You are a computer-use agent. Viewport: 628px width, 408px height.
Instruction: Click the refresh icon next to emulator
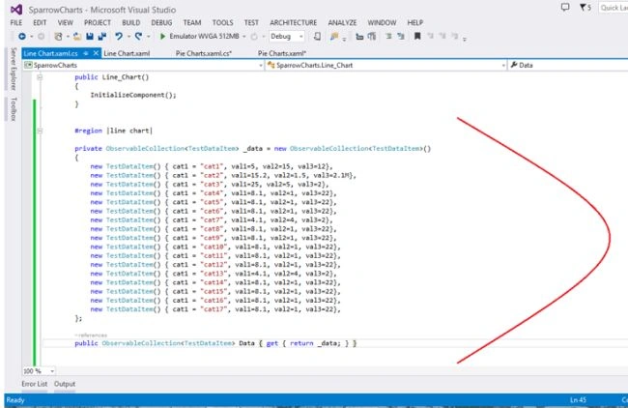point(254,37)
